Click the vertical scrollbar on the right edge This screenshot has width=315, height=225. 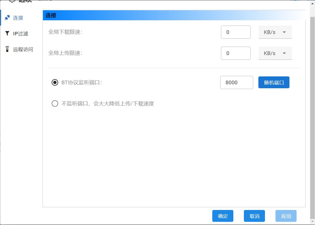tap(312, 105)
